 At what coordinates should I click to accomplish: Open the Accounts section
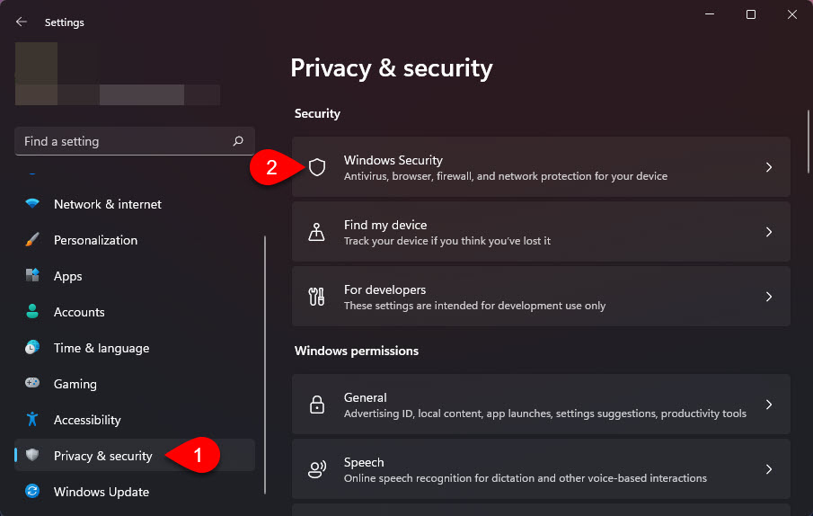coord(135,312)
